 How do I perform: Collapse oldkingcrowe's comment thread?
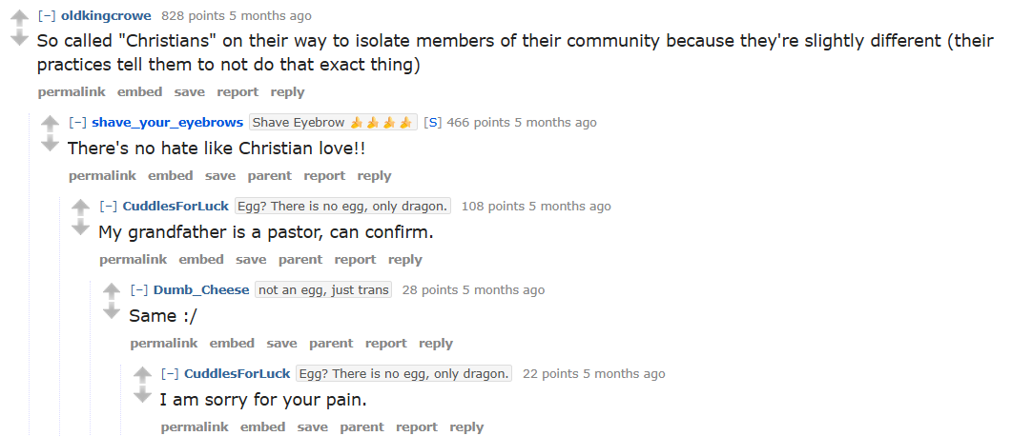click(x=47, y=16)
